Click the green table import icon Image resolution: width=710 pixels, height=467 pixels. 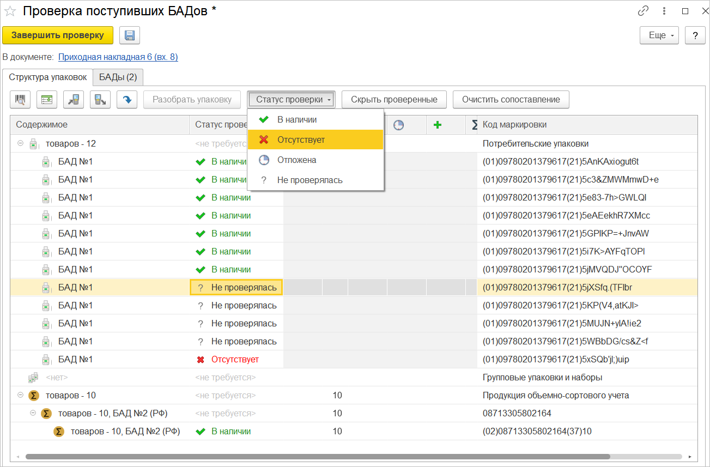(47, 100)
